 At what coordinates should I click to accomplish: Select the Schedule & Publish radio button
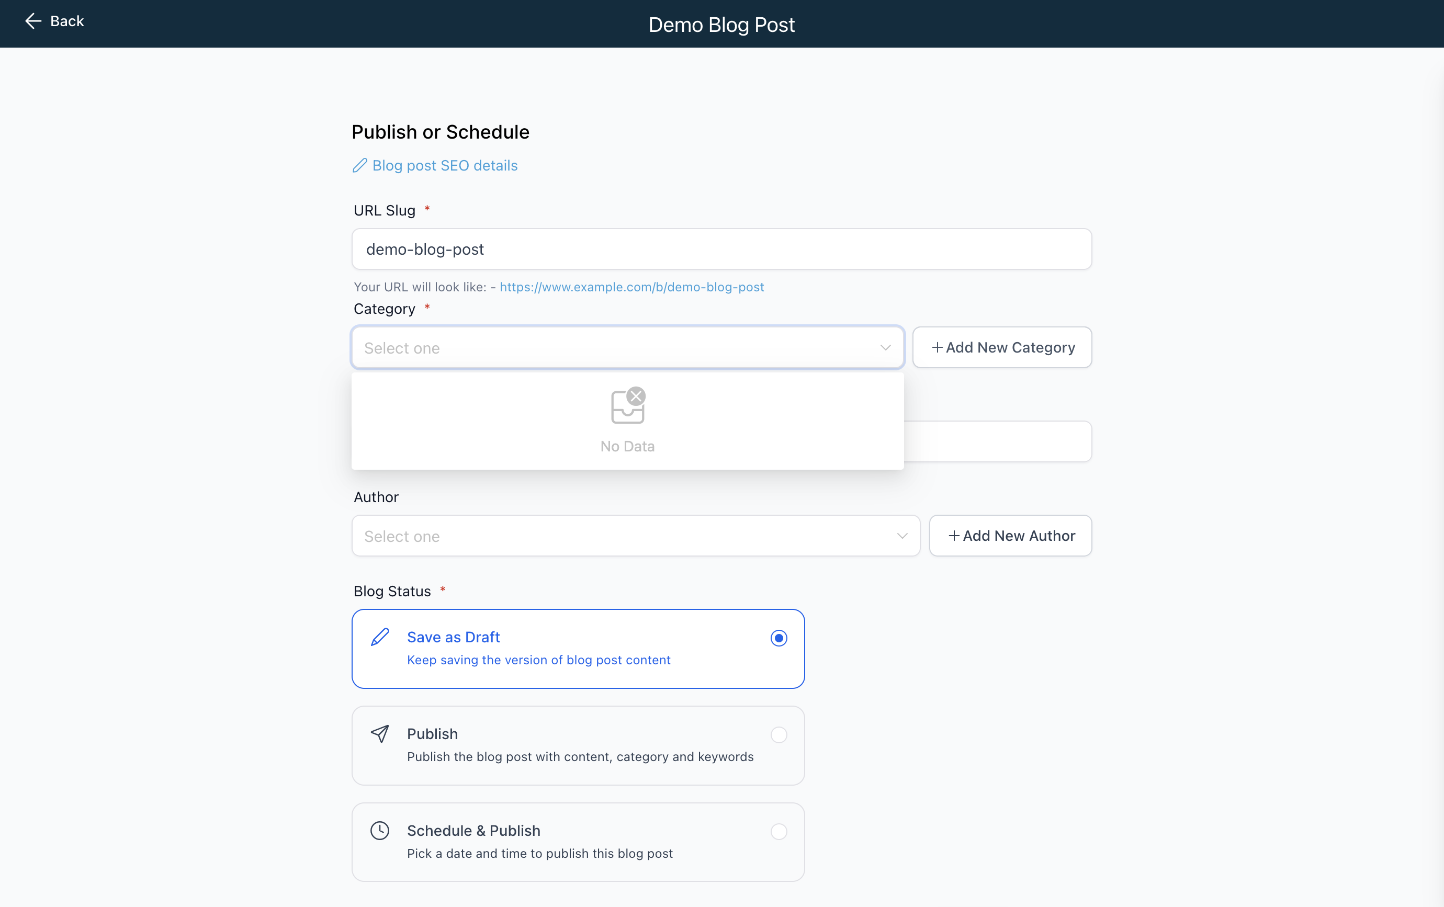[x=779, y=832]
